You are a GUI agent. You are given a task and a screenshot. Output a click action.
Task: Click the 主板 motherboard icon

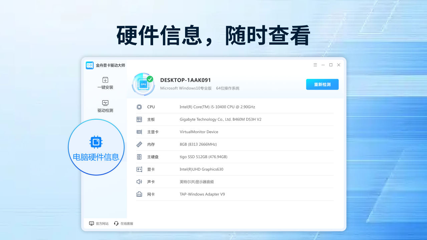coord(139,119)
